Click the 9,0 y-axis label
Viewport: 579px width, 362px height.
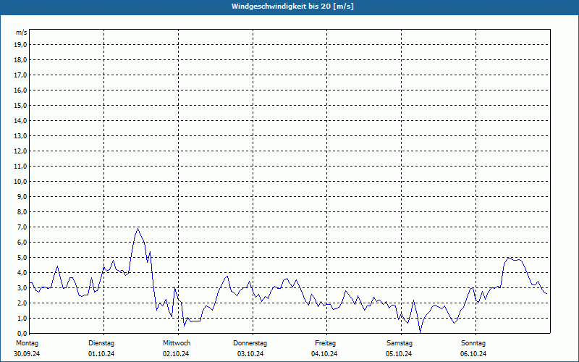click(x=22, y=196)
